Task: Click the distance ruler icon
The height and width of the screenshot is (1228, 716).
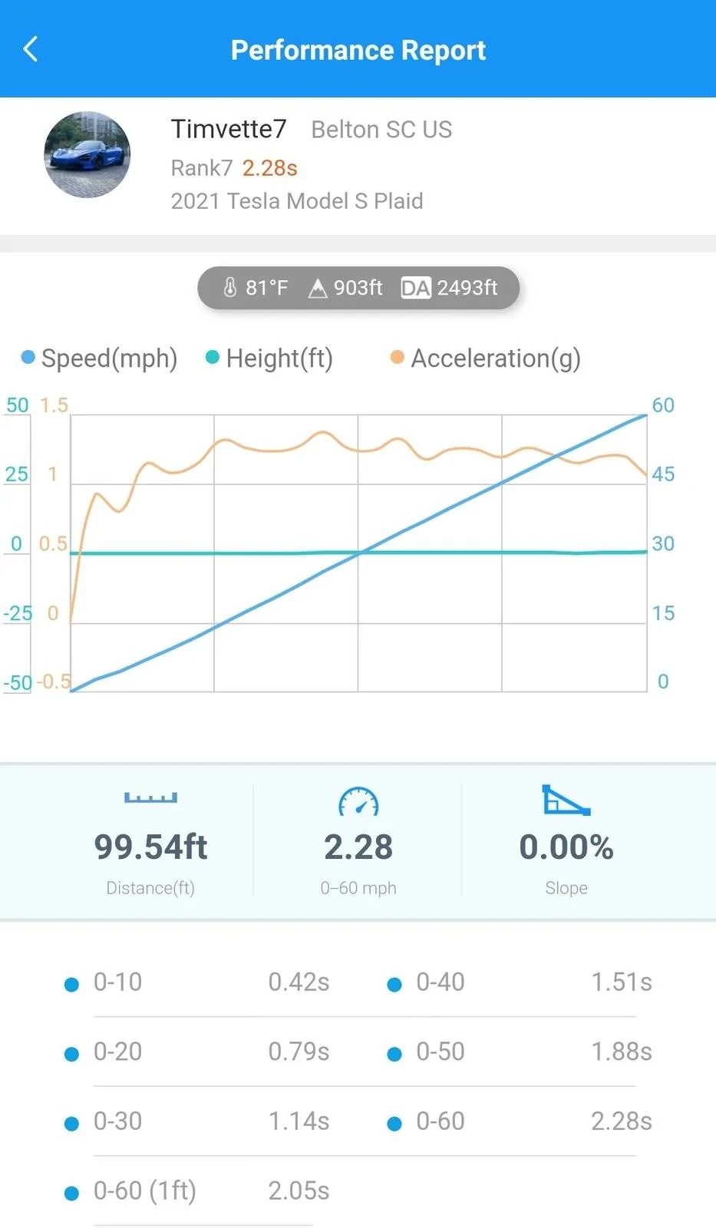Action: tap(150, 797)
